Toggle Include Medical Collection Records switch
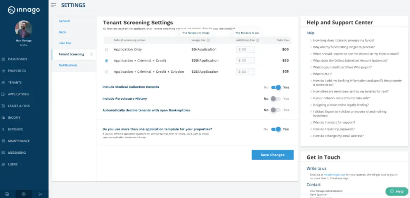Viewport: 410px width, 198px height. 276,88
